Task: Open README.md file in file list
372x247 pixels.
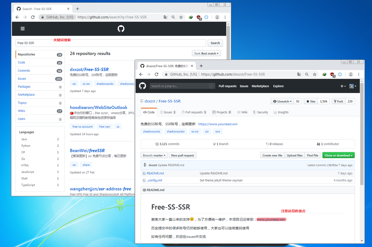Action: (x=155, y=173)
